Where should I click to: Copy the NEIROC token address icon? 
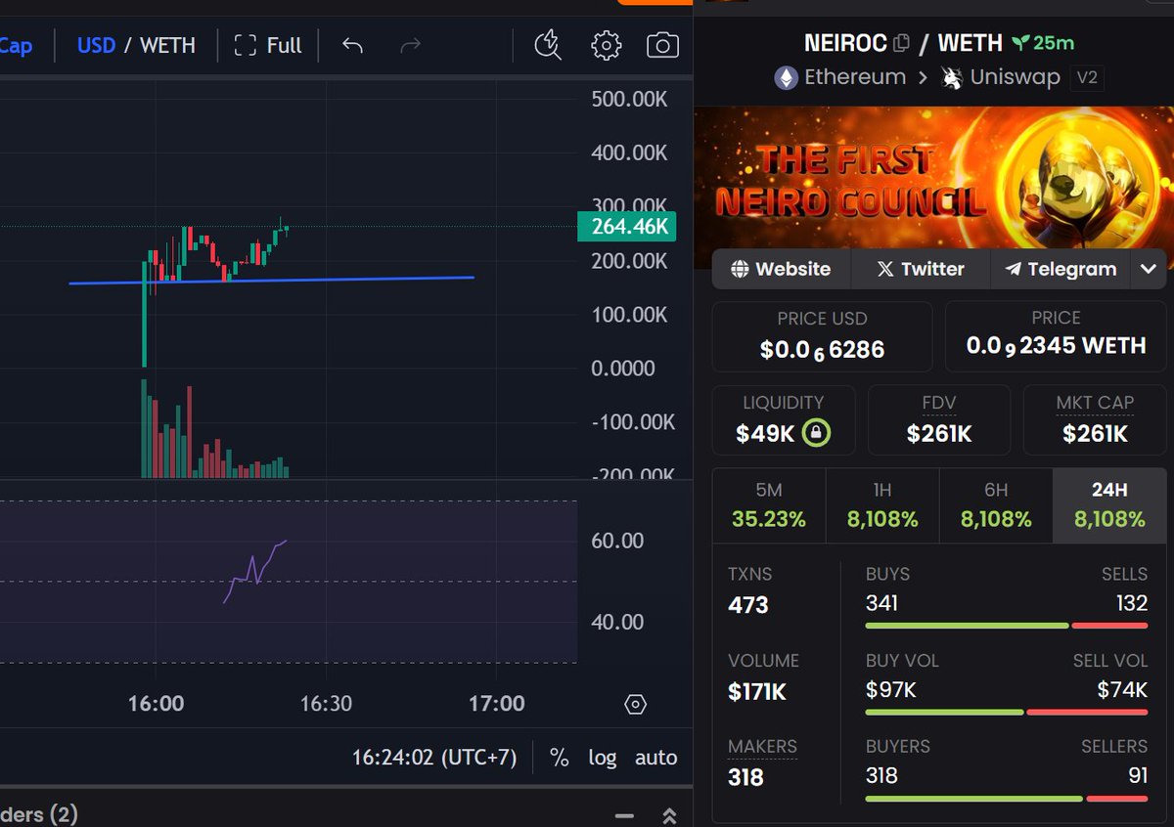pyautogui.click(x=902, y=43)
